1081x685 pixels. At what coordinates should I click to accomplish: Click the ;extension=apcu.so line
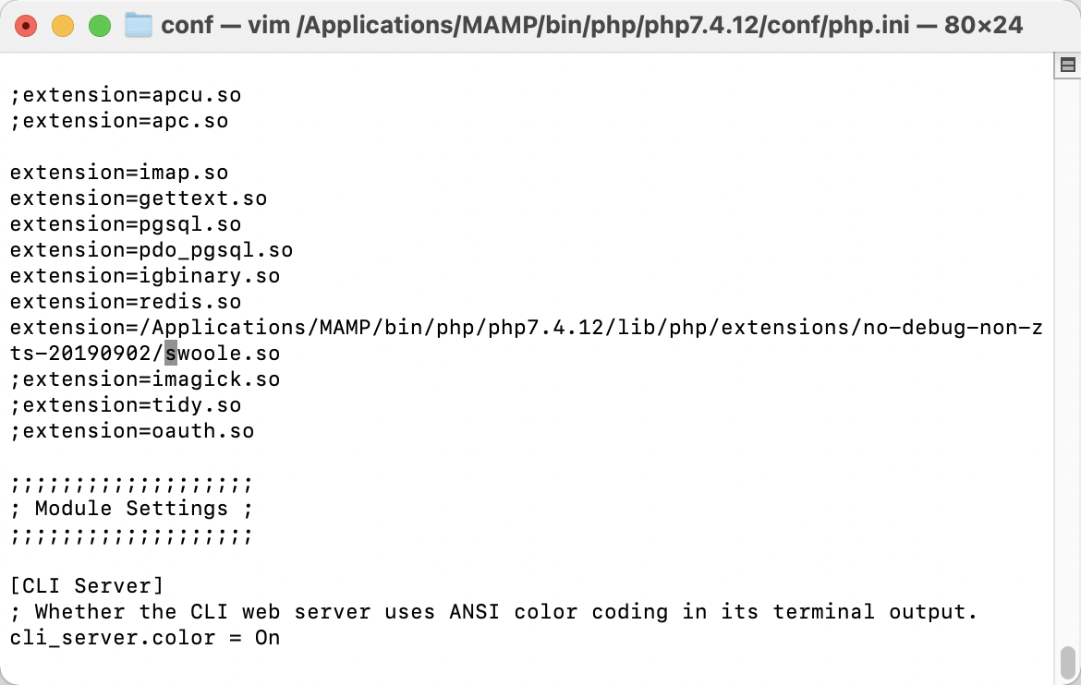click(126, 95)
